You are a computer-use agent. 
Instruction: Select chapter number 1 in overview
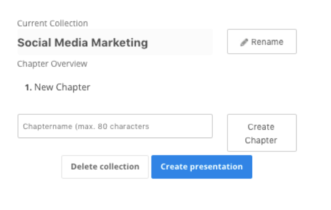[28, 87]
